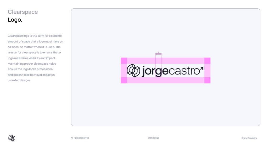
Task: Click the hexagon emblem in the main logo
Action: tap(133, 71)
